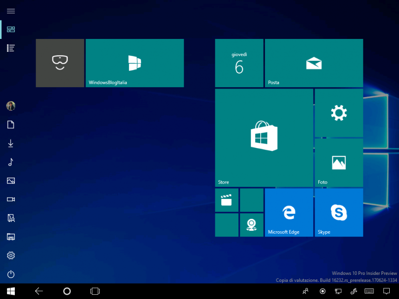Open the Downloads folder shortcut

click(11, 143)
